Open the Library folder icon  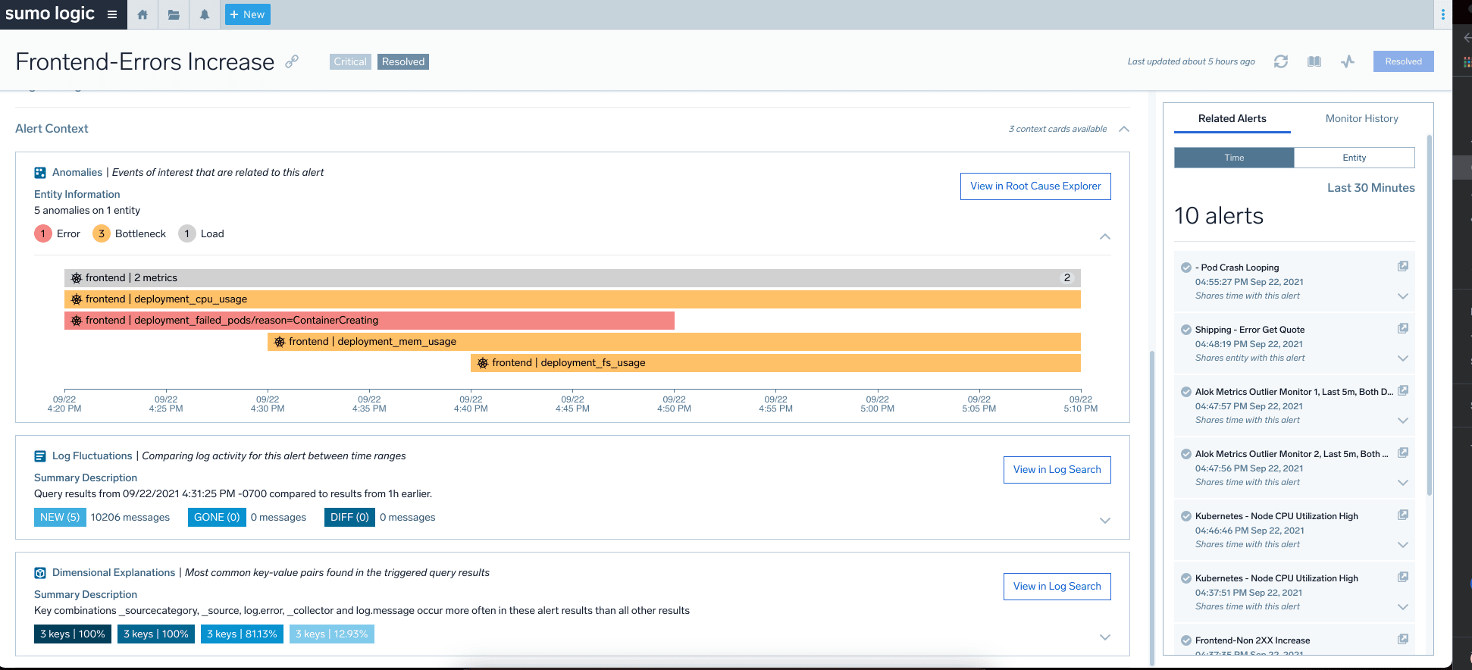point(174,14)
